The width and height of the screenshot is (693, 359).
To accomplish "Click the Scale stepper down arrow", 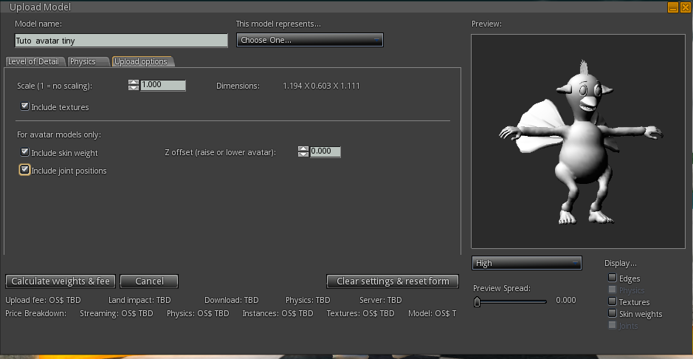I will (134, 88).
